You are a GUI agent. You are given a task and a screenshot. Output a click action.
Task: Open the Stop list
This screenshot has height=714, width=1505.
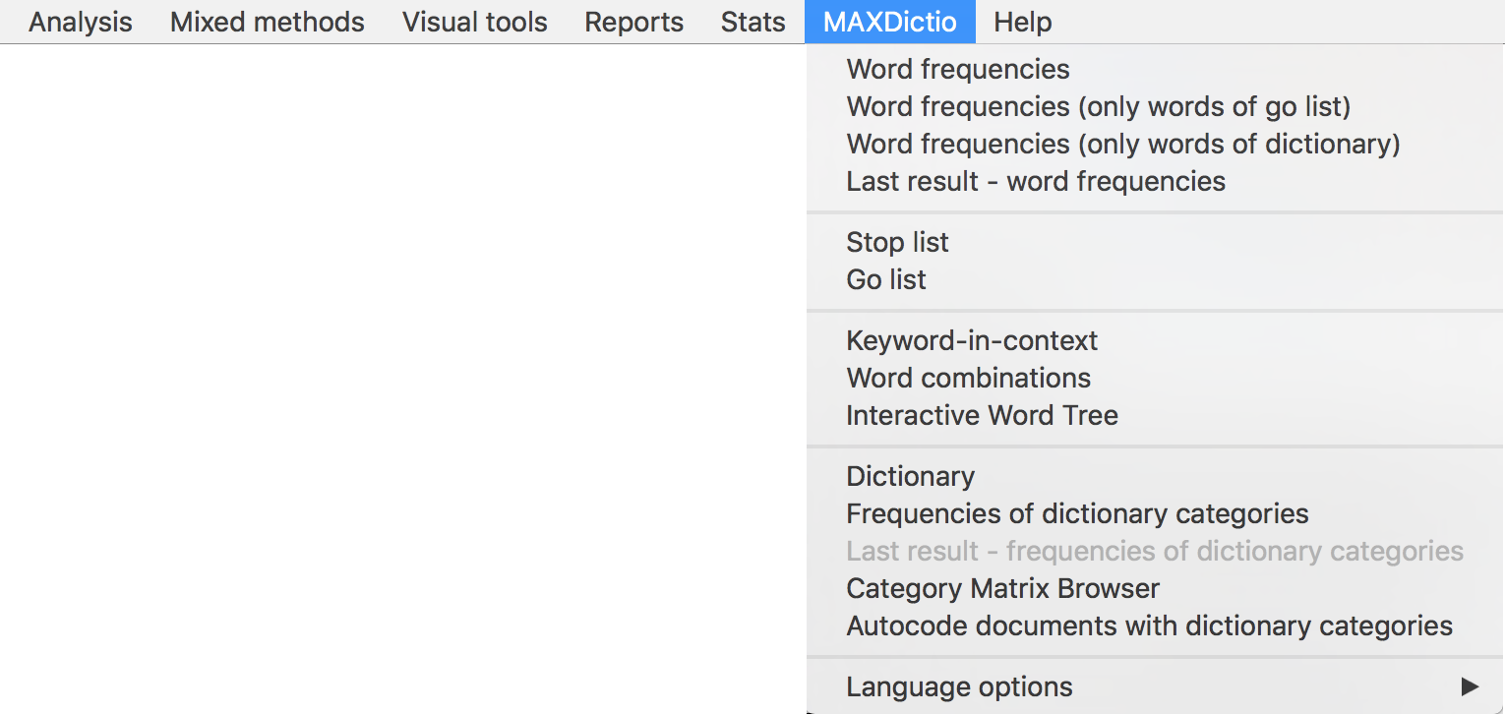1155,242
